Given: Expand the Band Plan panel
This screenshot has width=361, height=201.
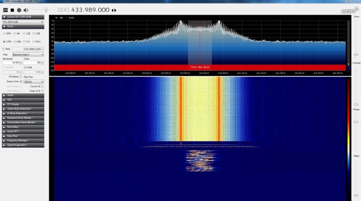Looking at the screenshot, I should click(x=23, y=136).
